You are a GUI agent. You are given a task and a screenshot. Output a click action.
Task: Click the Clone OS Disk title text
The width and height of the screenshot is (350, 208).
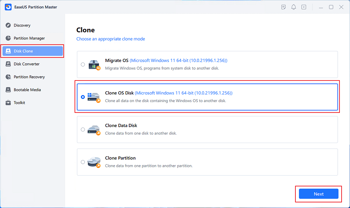(119, 93)
